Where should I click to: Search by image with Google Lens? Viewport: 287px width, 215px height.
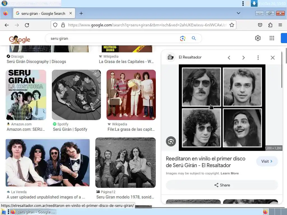point(183,38)
